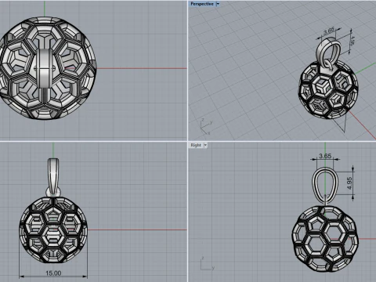Select the 3.65 dimension in Perspective viewport
The height and width of the screenshot is (282, 376).
pos(329,31)
